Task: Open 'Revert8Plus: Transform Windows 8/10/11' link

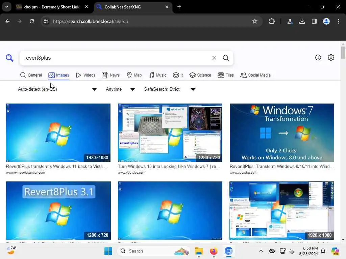Action: tap(281, 167)
